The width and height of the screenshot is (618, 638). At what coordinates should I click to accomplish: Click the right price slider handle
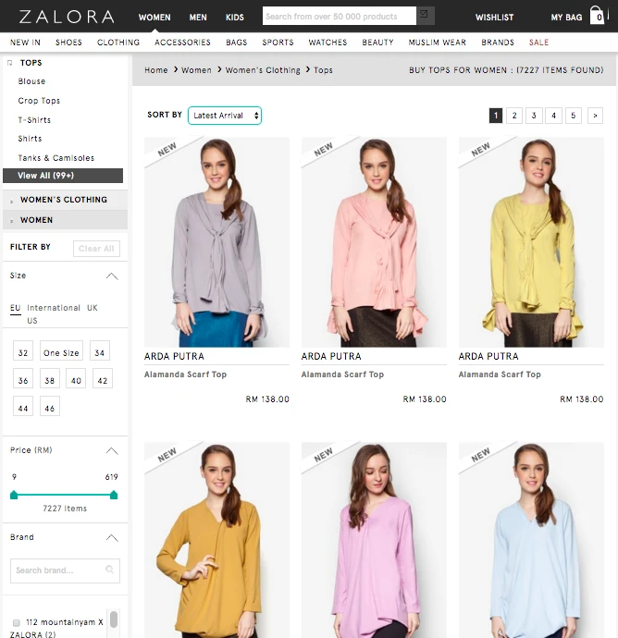[x=114, y=496]
